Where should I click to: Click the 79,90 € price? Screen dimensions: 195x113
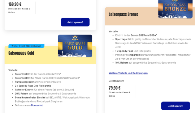click(115, 88)
